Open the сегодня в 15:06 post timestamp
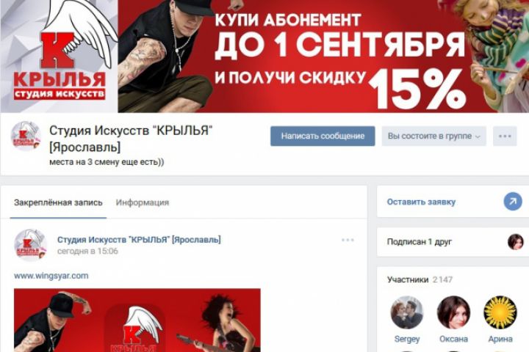This screenshot has height=352, width=529. (x=87, y=251)
